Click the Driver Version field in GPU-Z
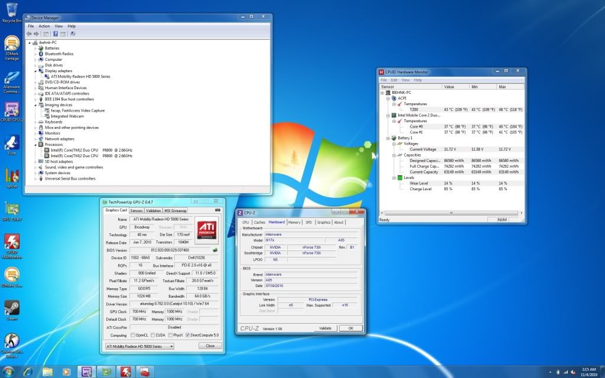The width and height of the screenshot is (605, 378). pos(174,304)
